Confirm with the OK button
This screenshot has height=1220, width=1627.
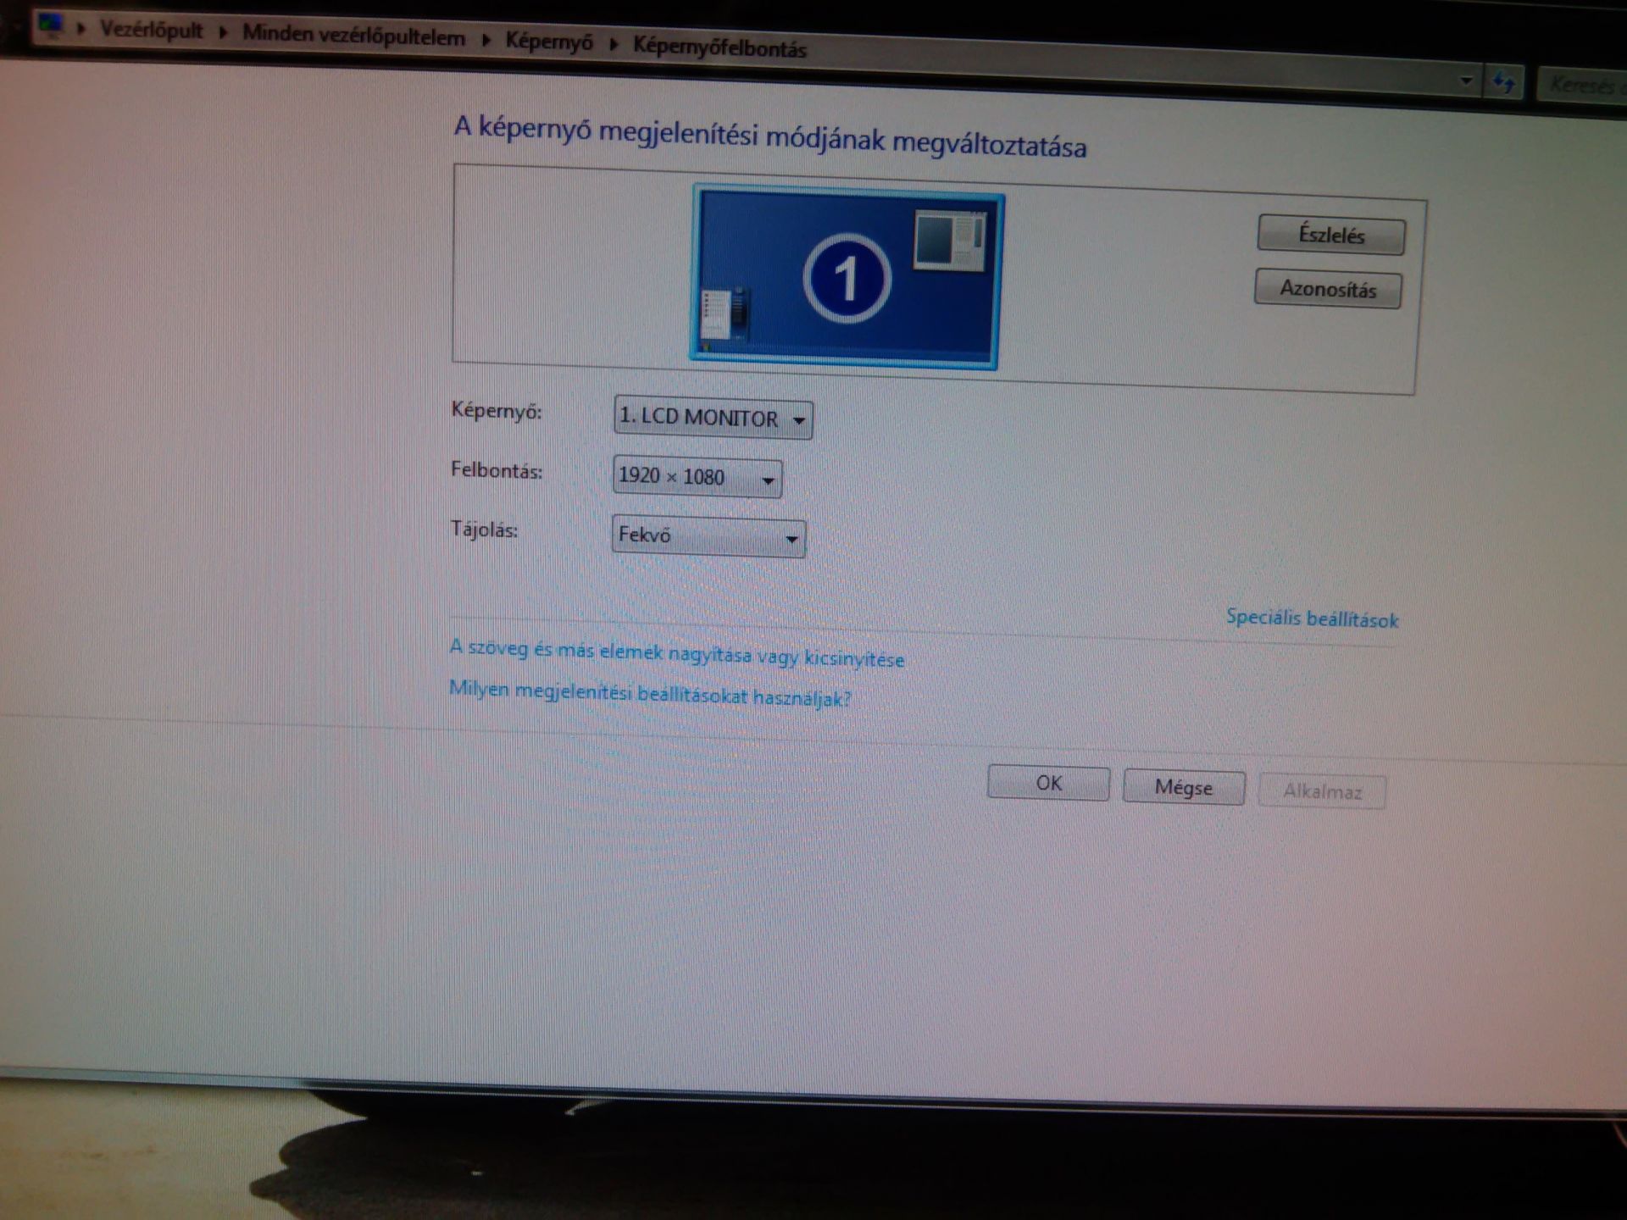pyautogui.click(x=1048, y=783)
